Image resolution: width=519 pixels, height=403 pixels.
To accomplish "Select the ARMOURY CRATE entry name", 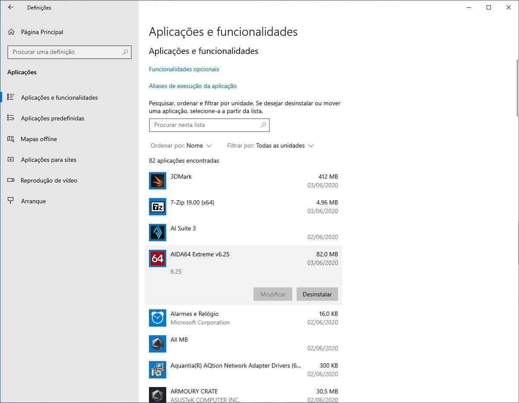I will (194, 391).
